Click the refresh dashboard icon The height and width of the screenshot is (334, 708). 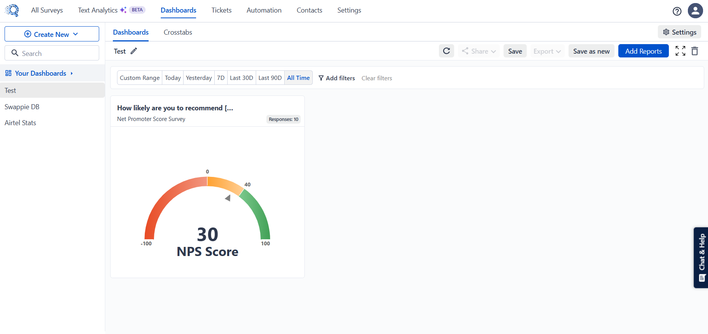(446, 51)
